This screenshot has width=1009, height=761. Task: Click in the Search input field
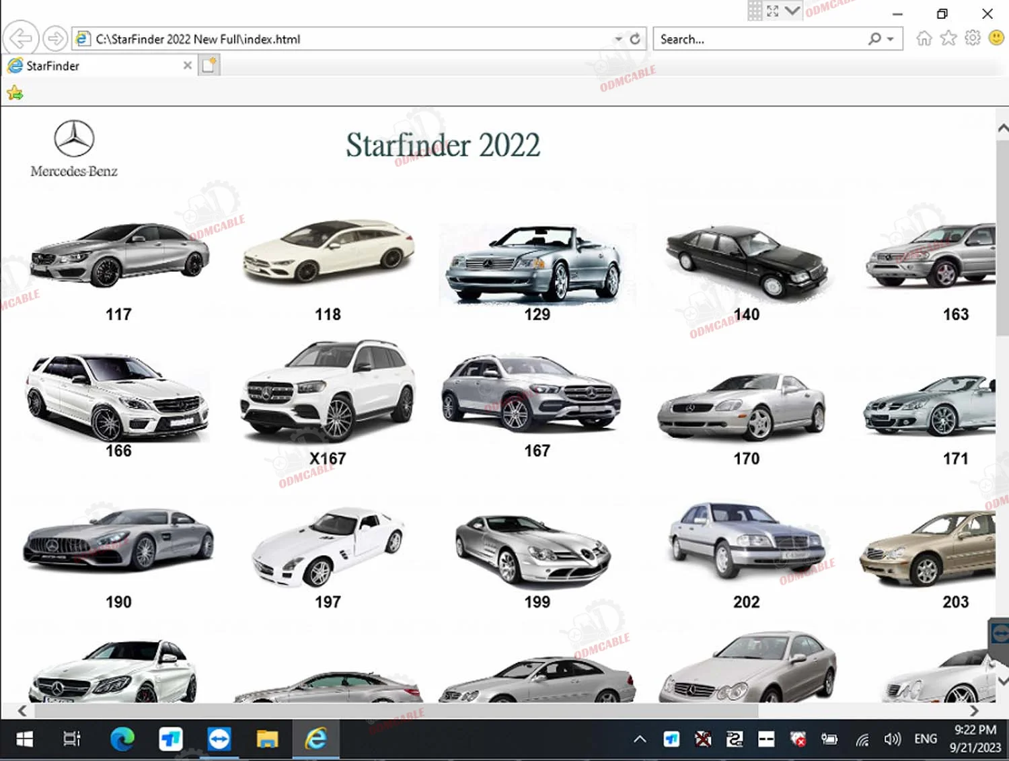(x=760, y=39)
